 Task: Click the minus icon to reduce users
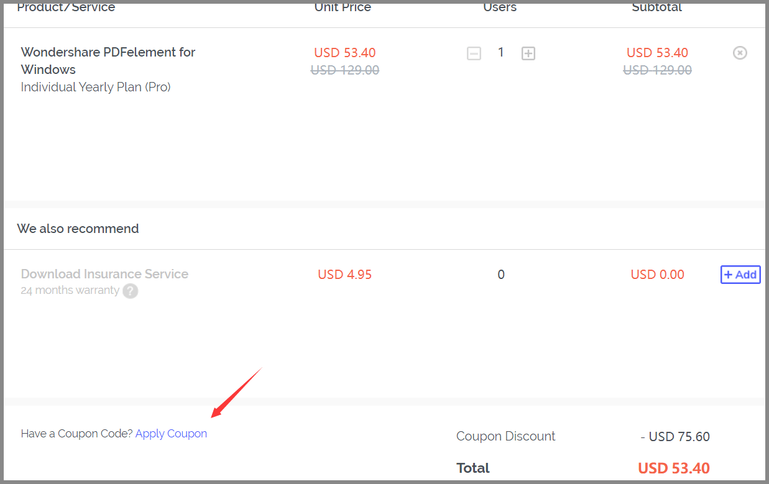pyautogui.click(x=474, y=53)
